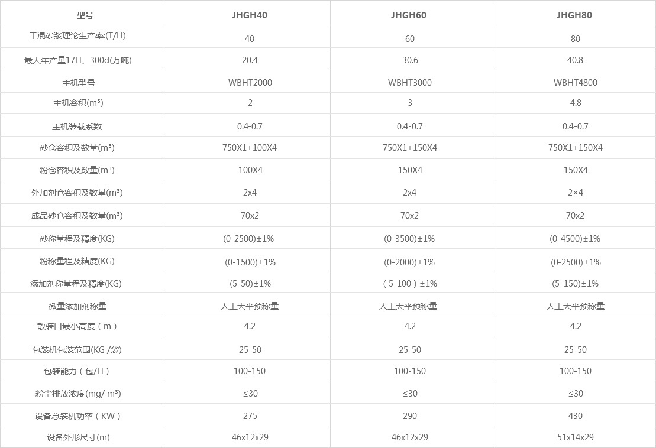Click the 51x14x29 dimensions cell

pos(576,437)
